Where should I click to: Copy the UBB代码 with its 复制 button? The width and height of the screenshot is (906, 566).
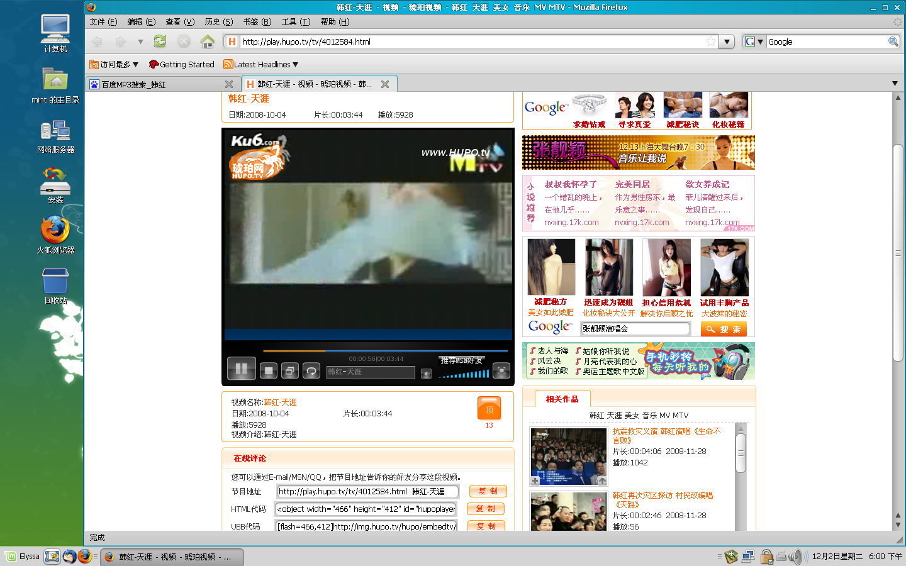pos(486,526)
